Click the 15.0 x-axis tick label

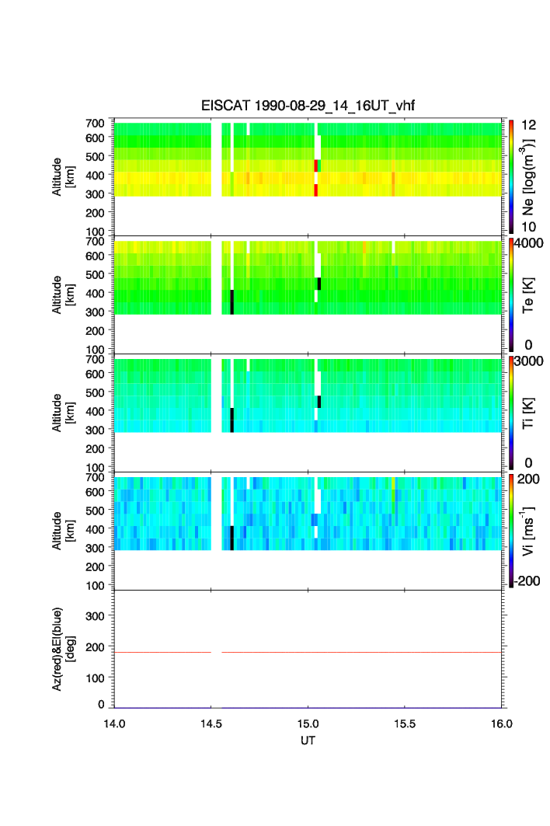click(308, 723)
